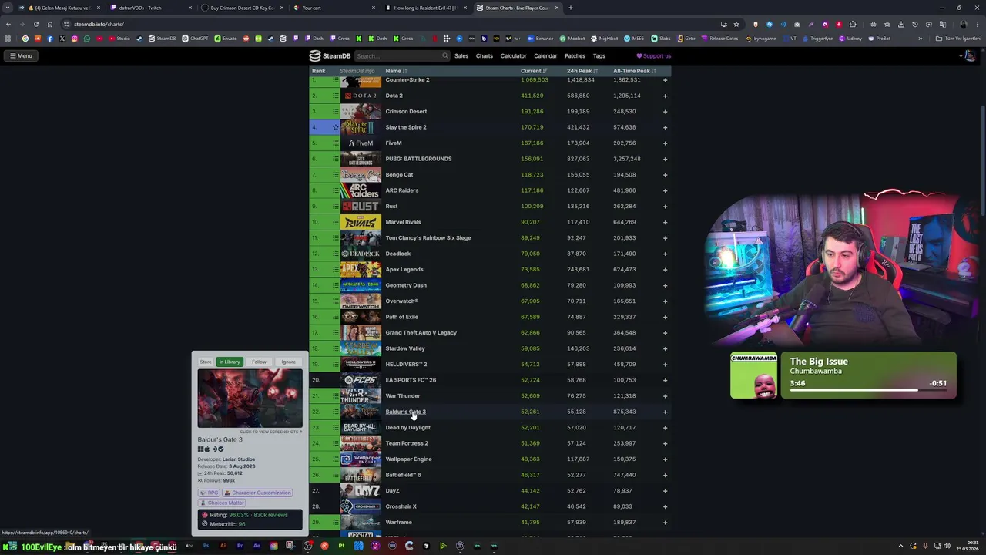Open the Calendar page
Viewport: 986px width, 555px height.
[545, 55]
